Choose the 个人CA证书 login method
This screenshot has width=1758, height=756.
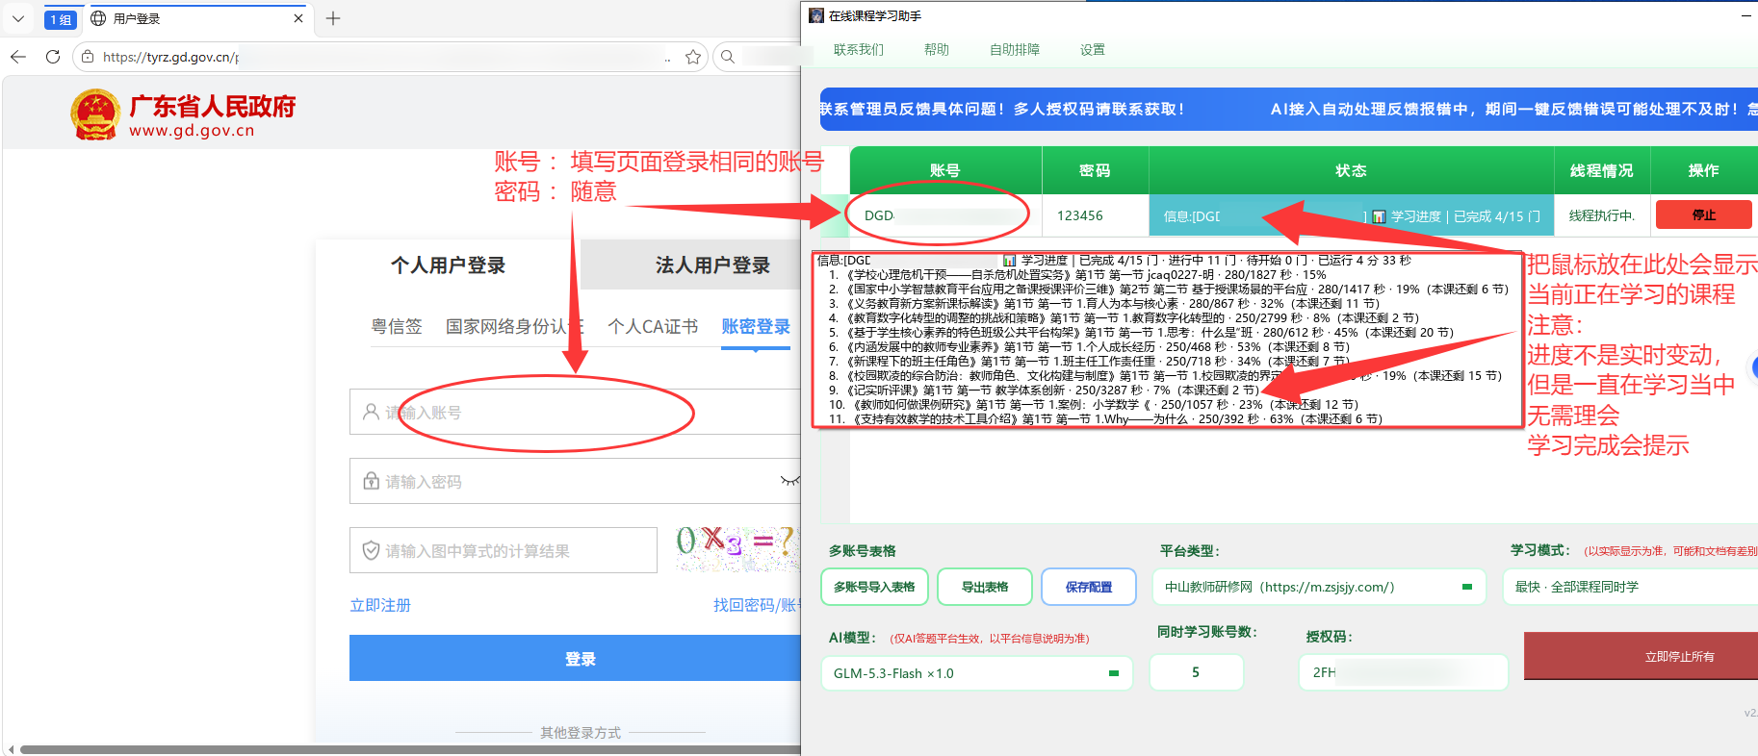653,327
